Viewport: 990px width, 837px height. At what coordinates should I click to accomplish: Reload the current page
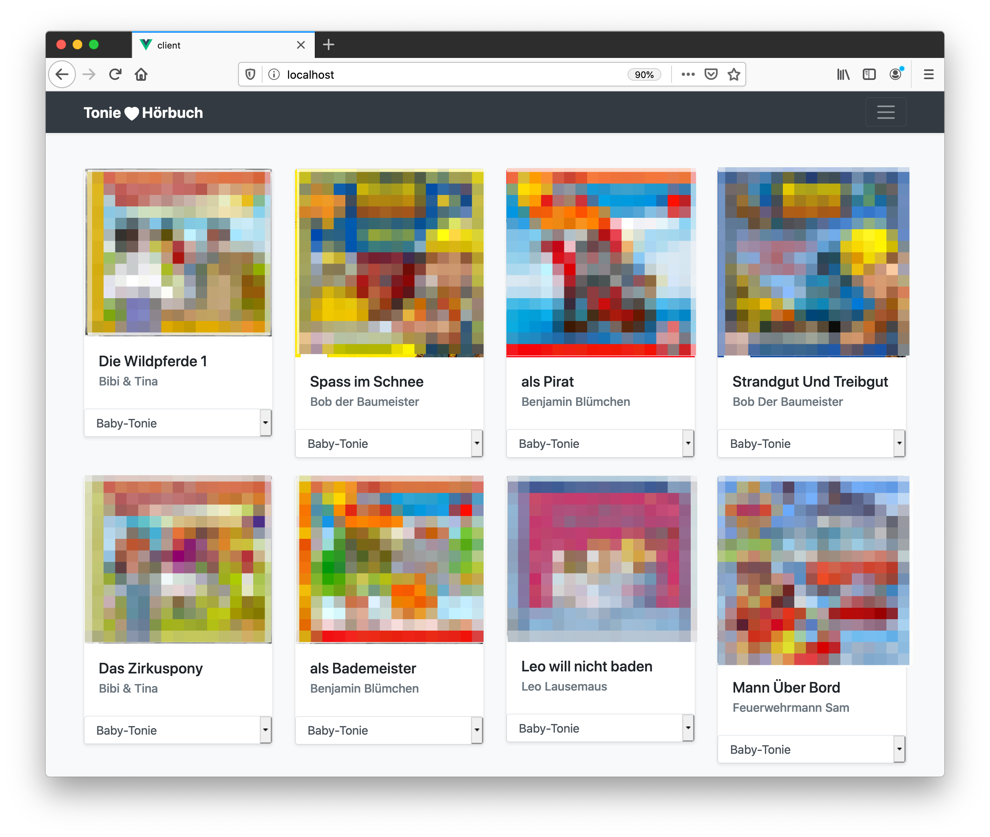[115, 75]
